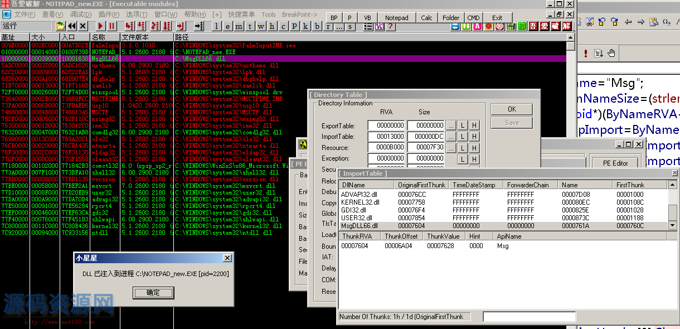The width and height of the screenshot is (680, 329).
Task: Select the MsgDLL66.dll import table row
Action: pos(360,226)
